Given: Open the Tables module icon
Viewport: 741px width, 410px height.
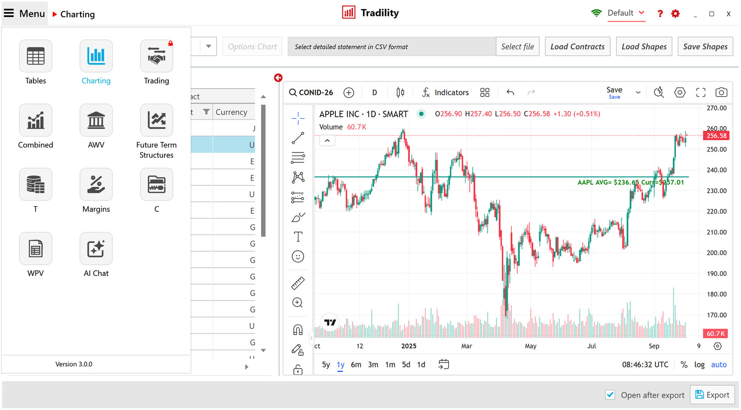Looking at the screenshot, I should point(35,56).
